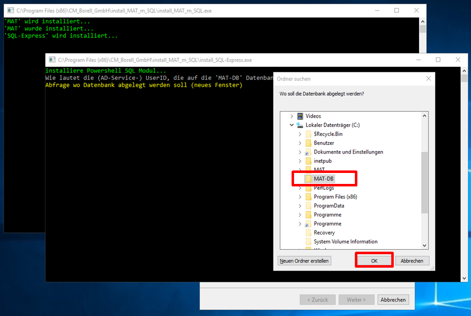This screenshot has width=471, height=316.
Task: Select the Videos folder icon
Action: click(300, 116)
